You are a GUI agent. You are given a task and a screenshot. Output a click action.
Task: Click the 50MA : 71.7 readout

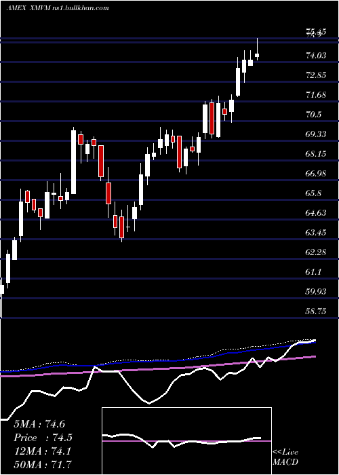pyautogui.click(x=43, y=464)
